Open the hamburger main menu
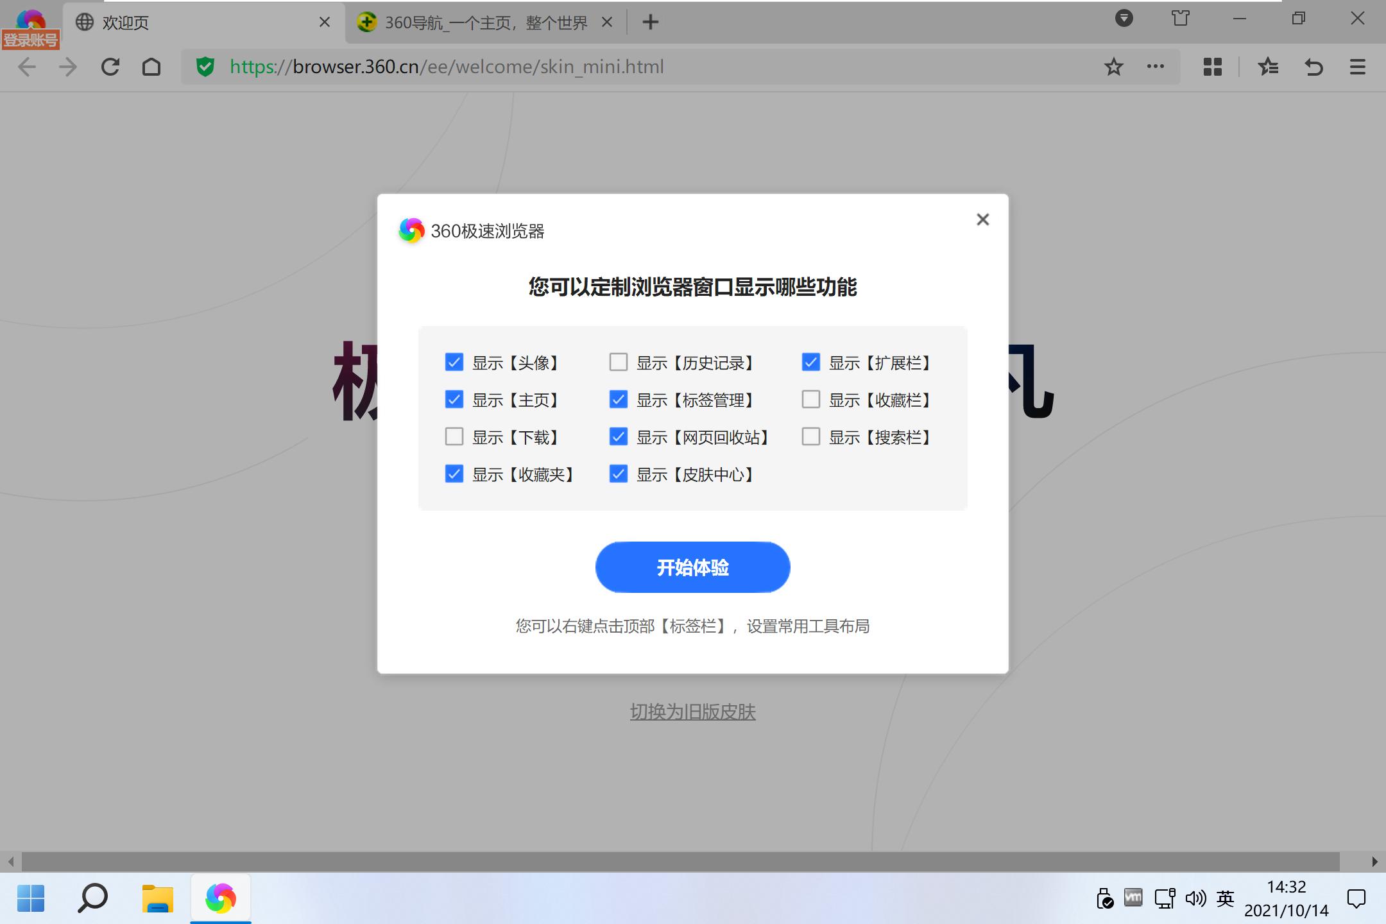 tap(1357, 67)
